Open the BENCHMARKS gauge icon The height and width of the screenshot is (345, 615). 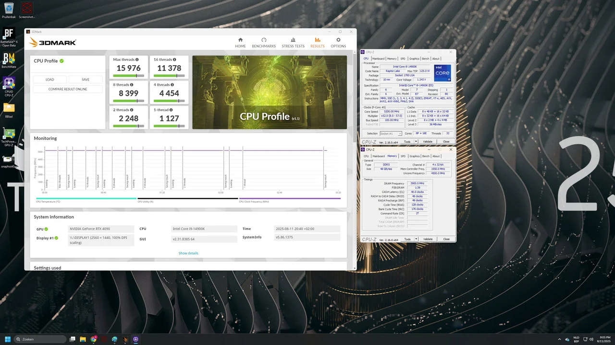[264, 40]
